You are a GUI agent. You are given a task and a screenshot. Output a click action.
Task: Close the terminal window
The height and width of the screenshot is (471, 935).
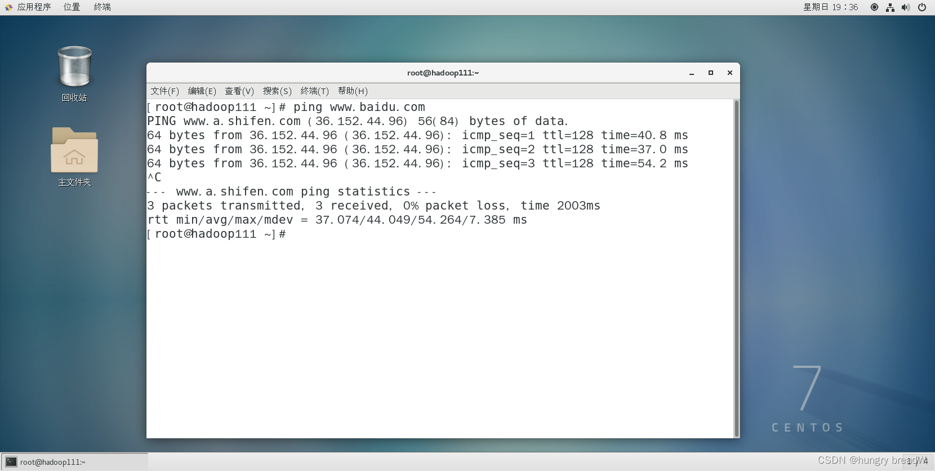(x=730, y=73)
